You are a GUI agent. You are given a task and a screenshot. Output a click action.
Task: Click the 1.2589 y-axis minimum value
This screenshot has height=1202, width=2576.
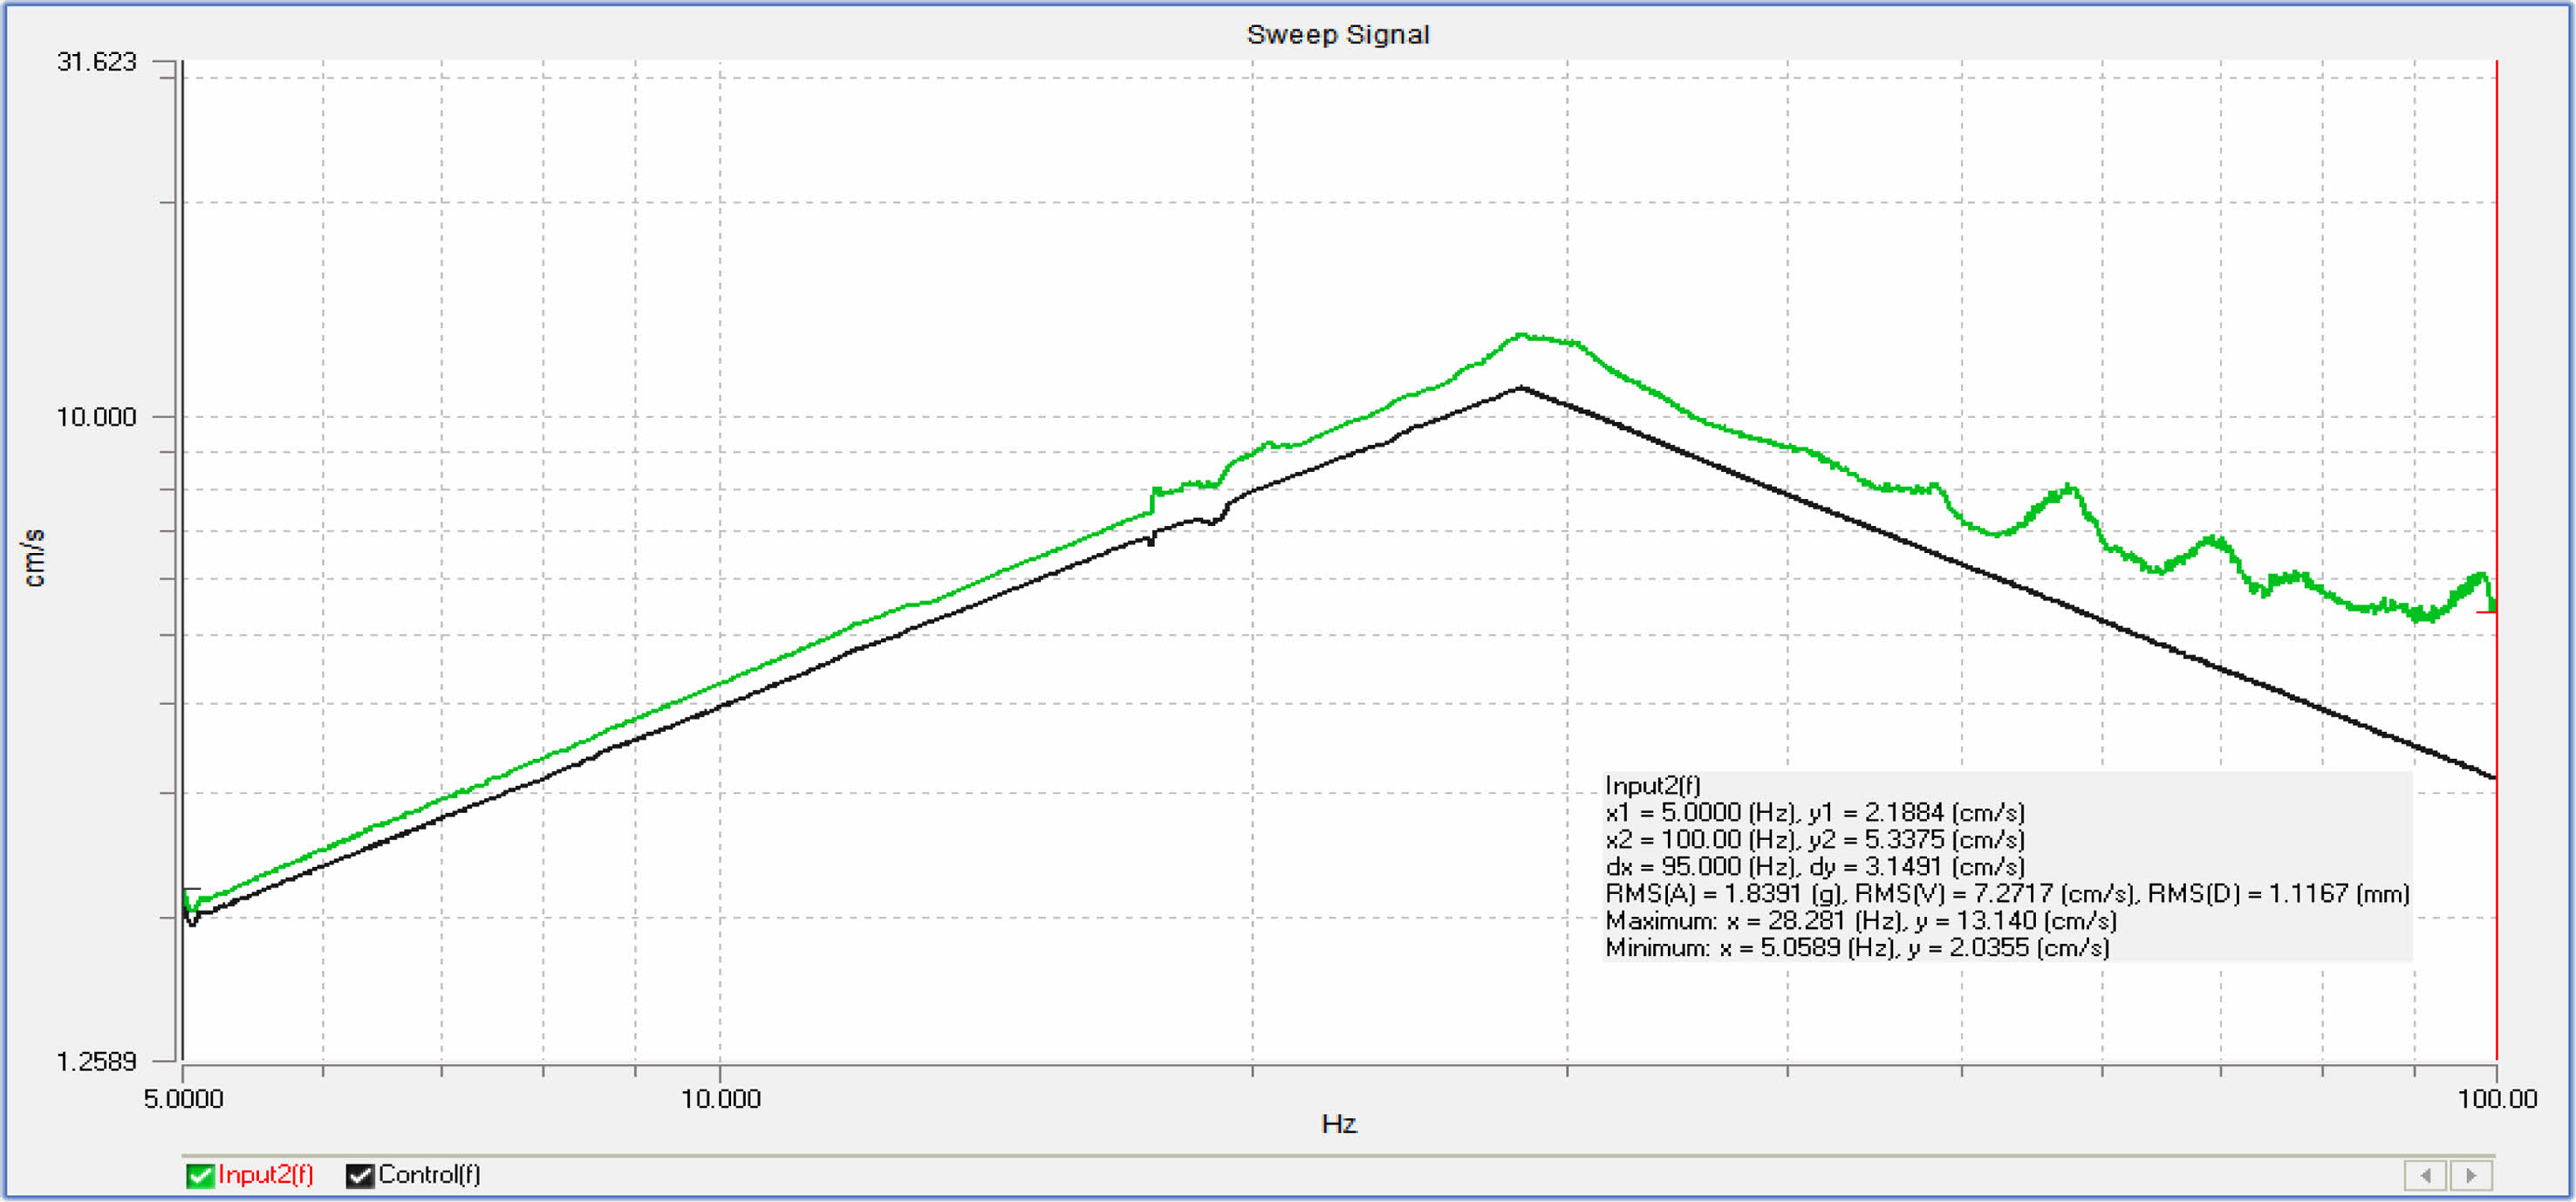97,1061
